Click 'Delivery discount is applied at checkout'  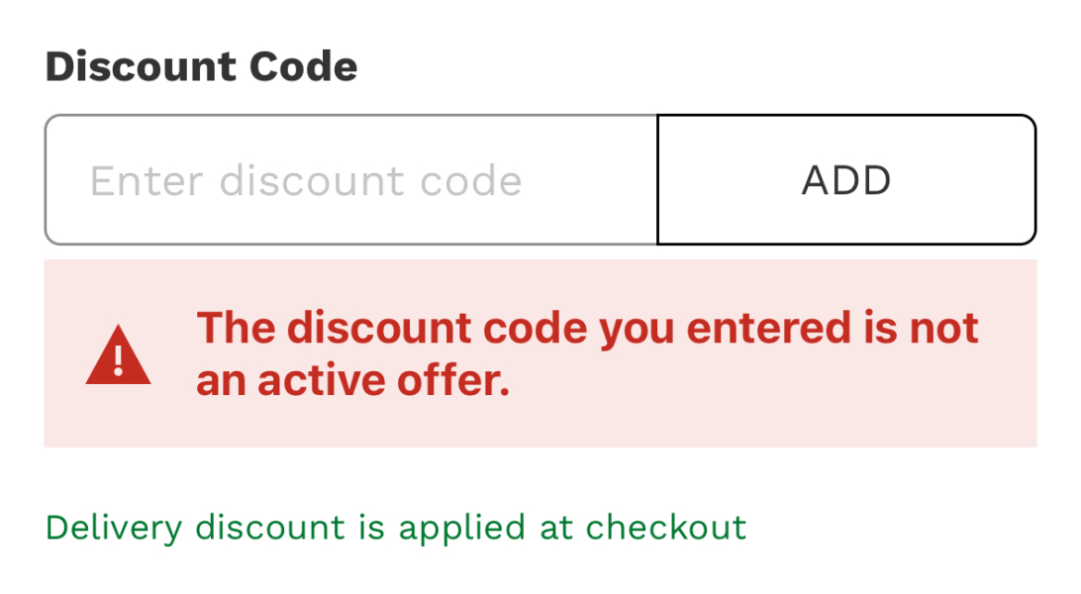396,528
